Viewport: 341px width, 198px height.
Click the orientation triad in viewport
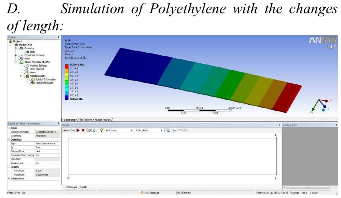(x=321, y=106)
